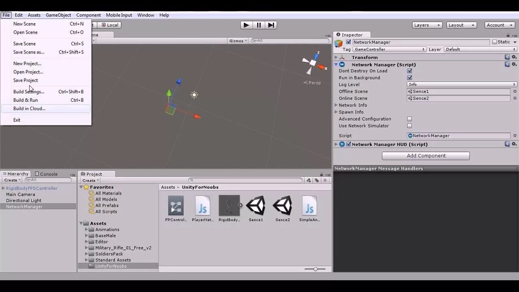Open the Log Level dropdown
This screenshot has height=292, width=519.
(462, 84)
